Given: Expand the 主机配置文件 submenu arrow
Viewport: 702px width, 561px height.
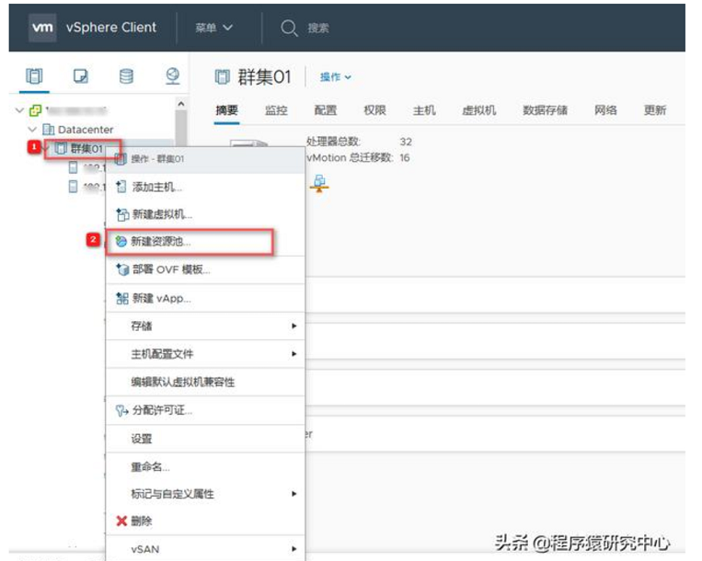Looking at the screenshot, I should (294, 353).
